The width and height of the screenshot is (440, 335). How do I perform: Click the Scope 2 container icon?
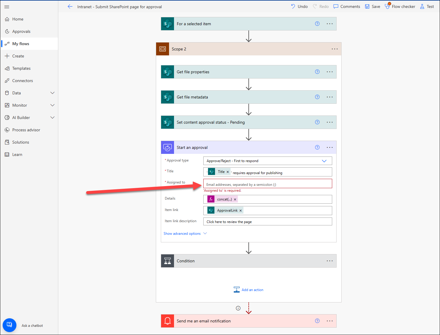click(x=163, y=49)
